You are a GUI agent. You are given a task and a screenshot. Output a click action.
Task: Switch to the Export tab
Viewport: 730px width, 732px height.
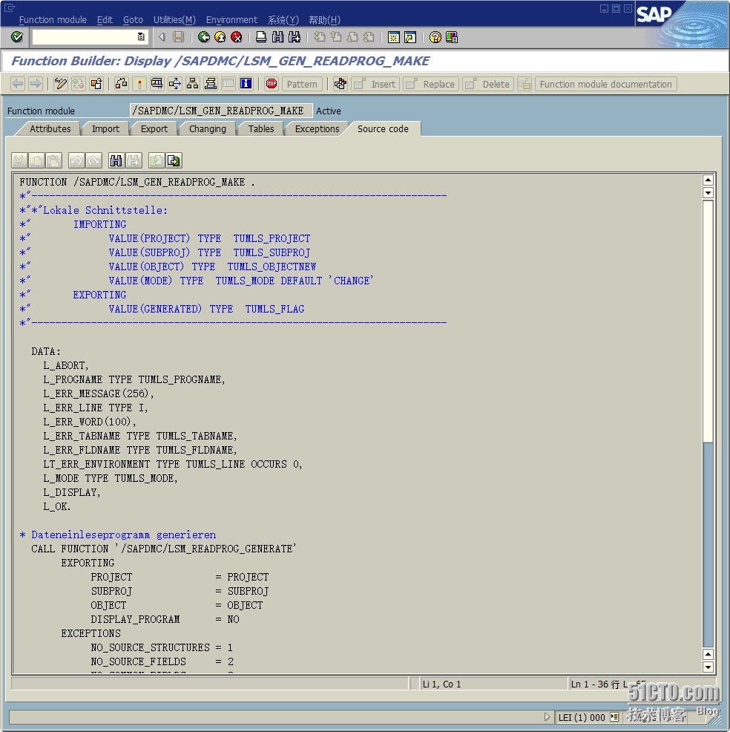point(154,129)
